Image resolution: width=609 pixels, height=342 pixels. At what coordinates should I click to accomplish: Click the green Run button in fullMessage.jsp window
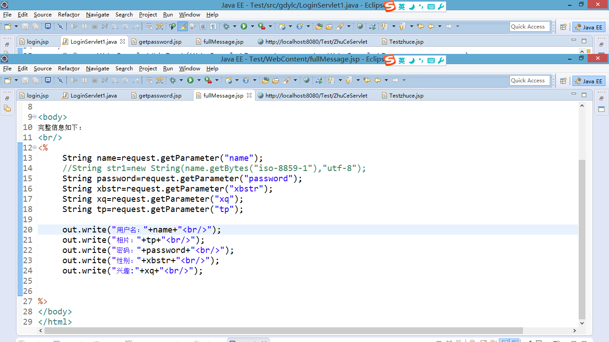(x=190, y=80)
